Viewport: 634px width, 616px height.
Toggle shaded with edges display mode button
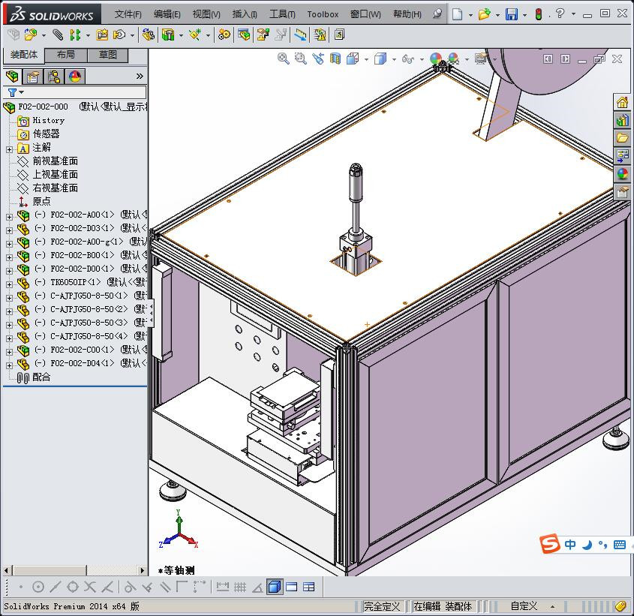[275, 587]
